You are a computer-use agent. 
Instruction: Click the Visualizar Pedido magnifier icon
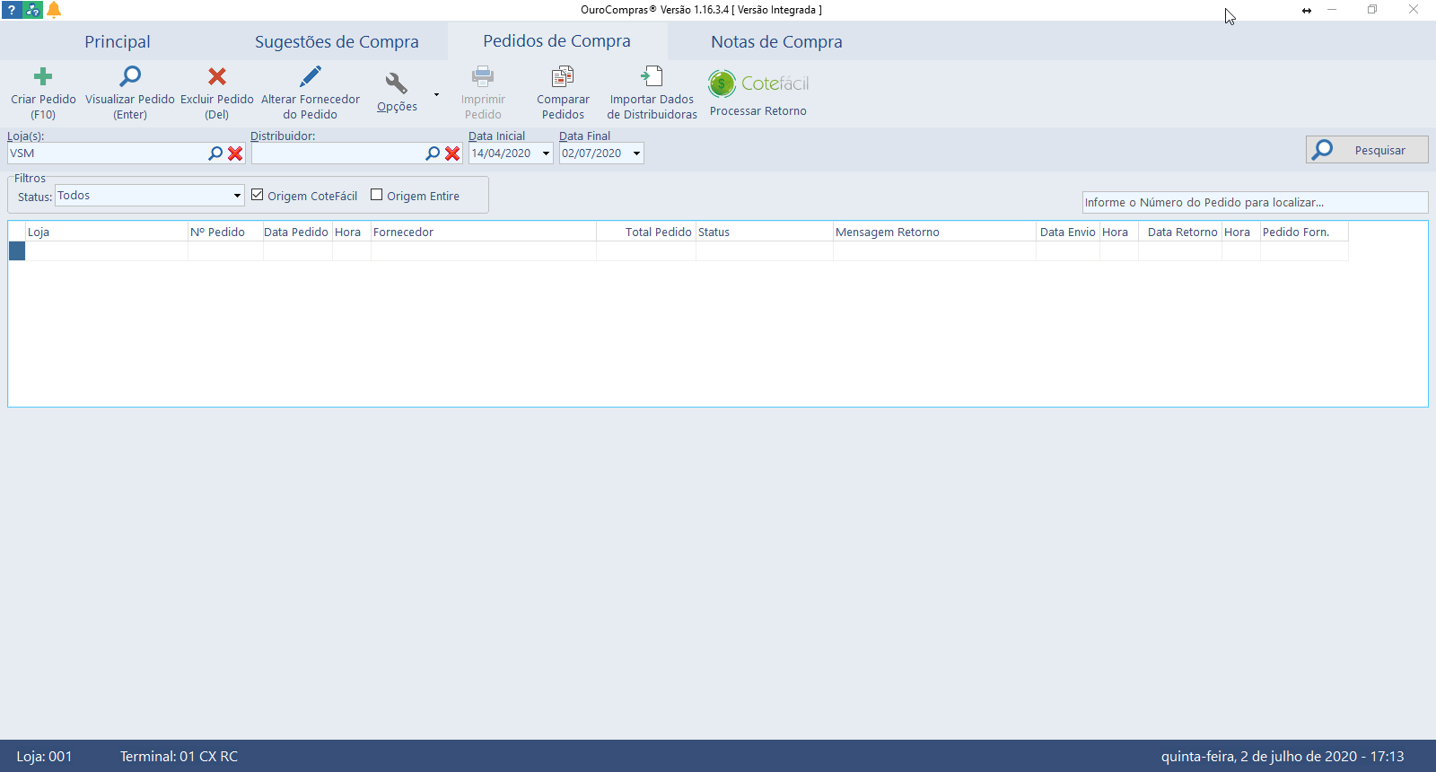pos(130,77)
